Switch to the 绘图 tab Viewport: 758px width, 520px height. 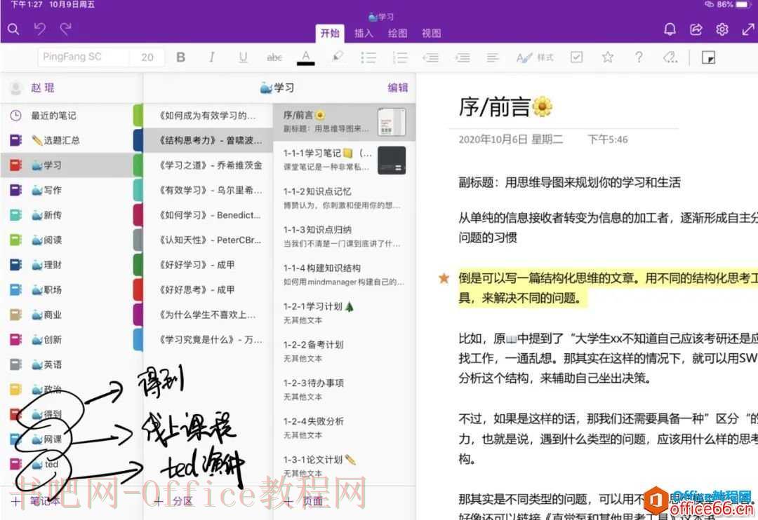pos(397,34)
